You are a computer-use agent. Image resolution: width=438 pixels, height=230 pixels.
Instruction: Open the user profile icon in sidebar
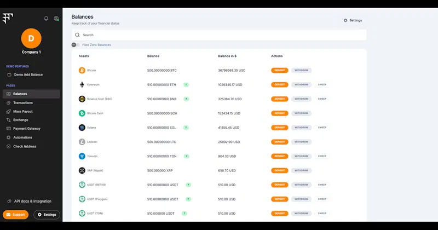pos(56,19)
